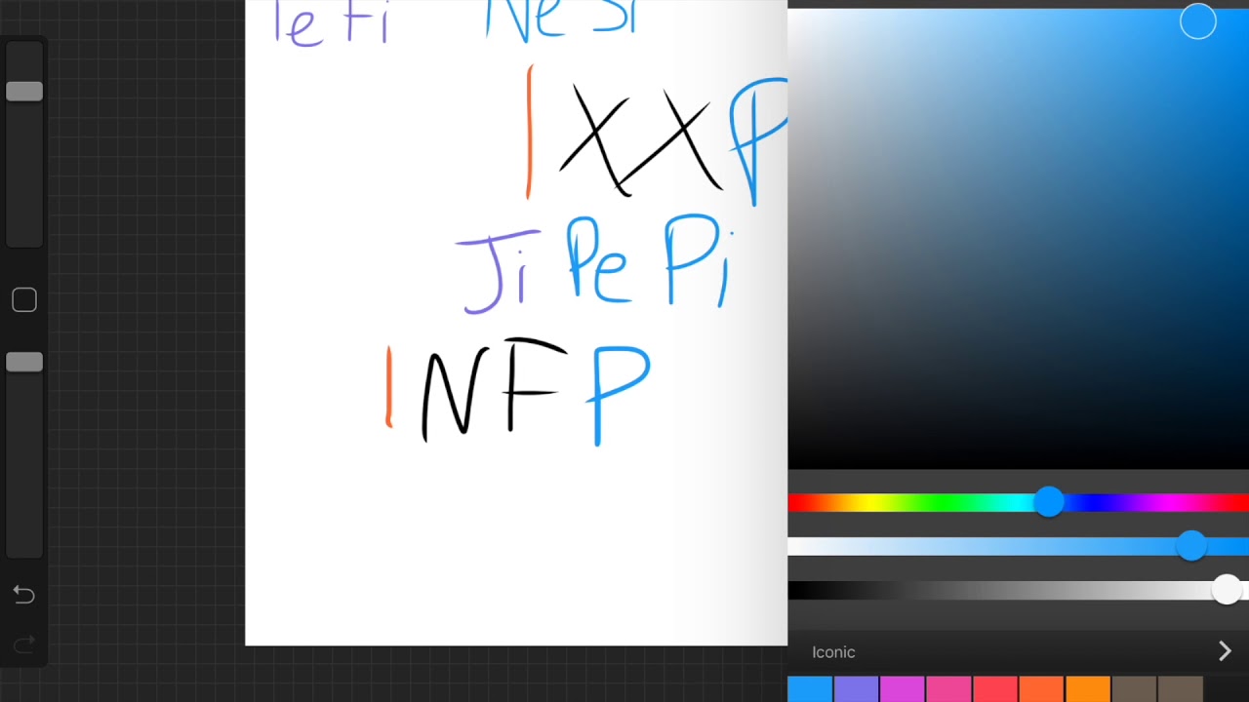Tap the Iconic palette name
The image size is (1249, 702).
click(x=833, y=652)
